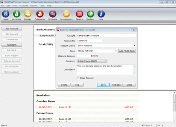The width and height of the screenshot is (176, 127).
Task: Toggle the Close Account checkbox
Action: [78, 78]
